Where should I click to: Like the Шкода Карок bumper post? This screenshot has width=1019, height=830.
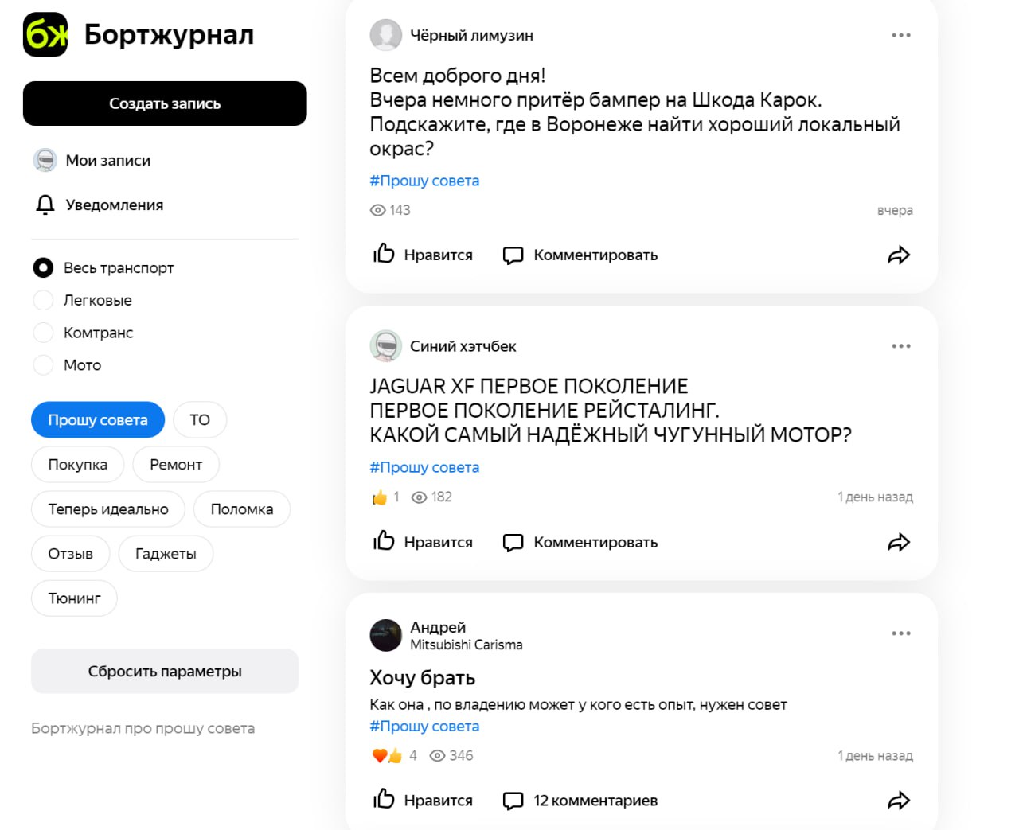click(424, 255)
